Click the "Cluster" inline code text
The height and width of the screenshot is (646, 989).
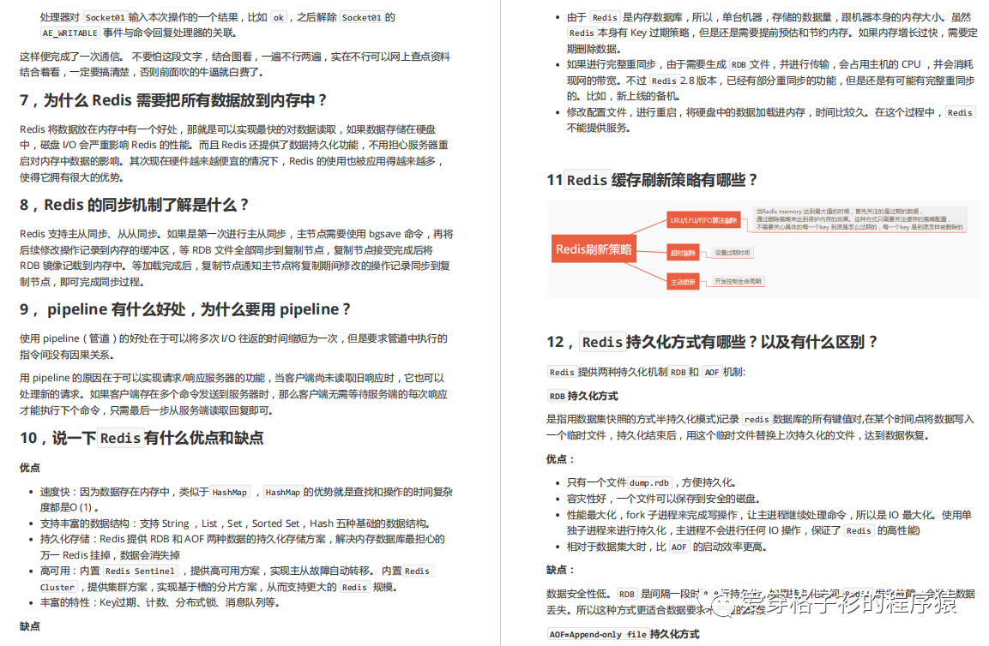pyautogui.click(x=57, y=588)
